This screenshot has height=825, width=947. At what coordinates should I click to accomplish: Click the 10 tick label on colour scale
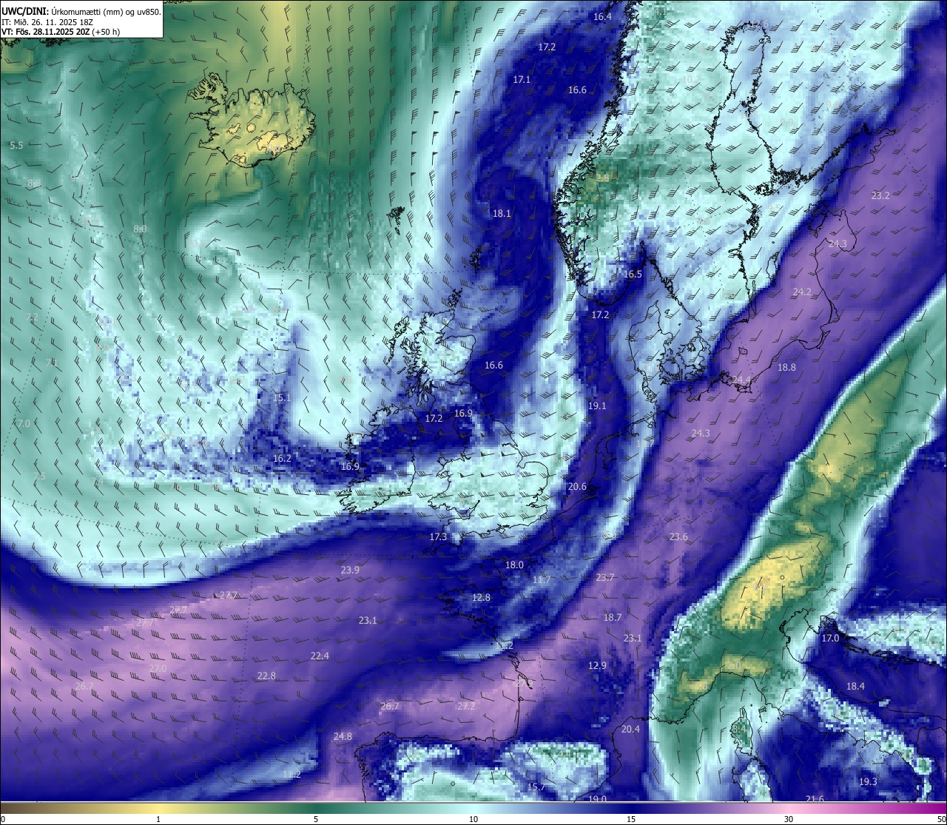(x=473, y=819)
